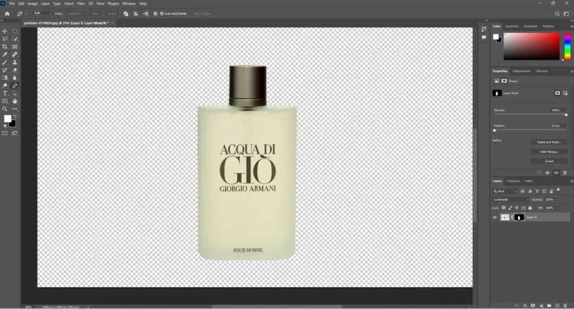Viewport: 574px width, 309px height.
Task: Change the screen mode
Action: pos(15,133)
